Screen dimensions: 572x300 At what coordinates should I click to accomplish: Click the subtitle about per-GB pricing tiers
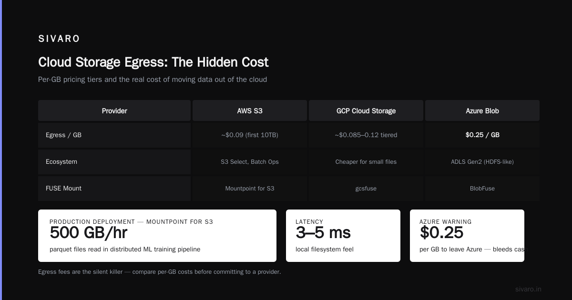tap(153, 80)
